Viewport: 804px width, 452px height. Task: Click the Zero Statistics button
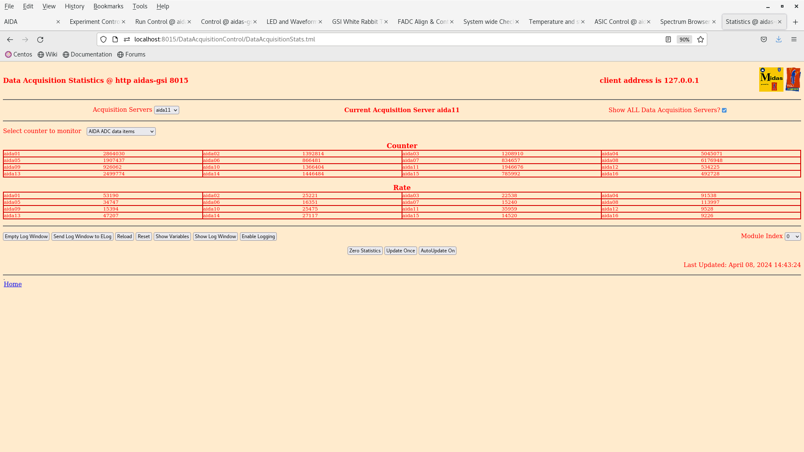pos(365,251)
